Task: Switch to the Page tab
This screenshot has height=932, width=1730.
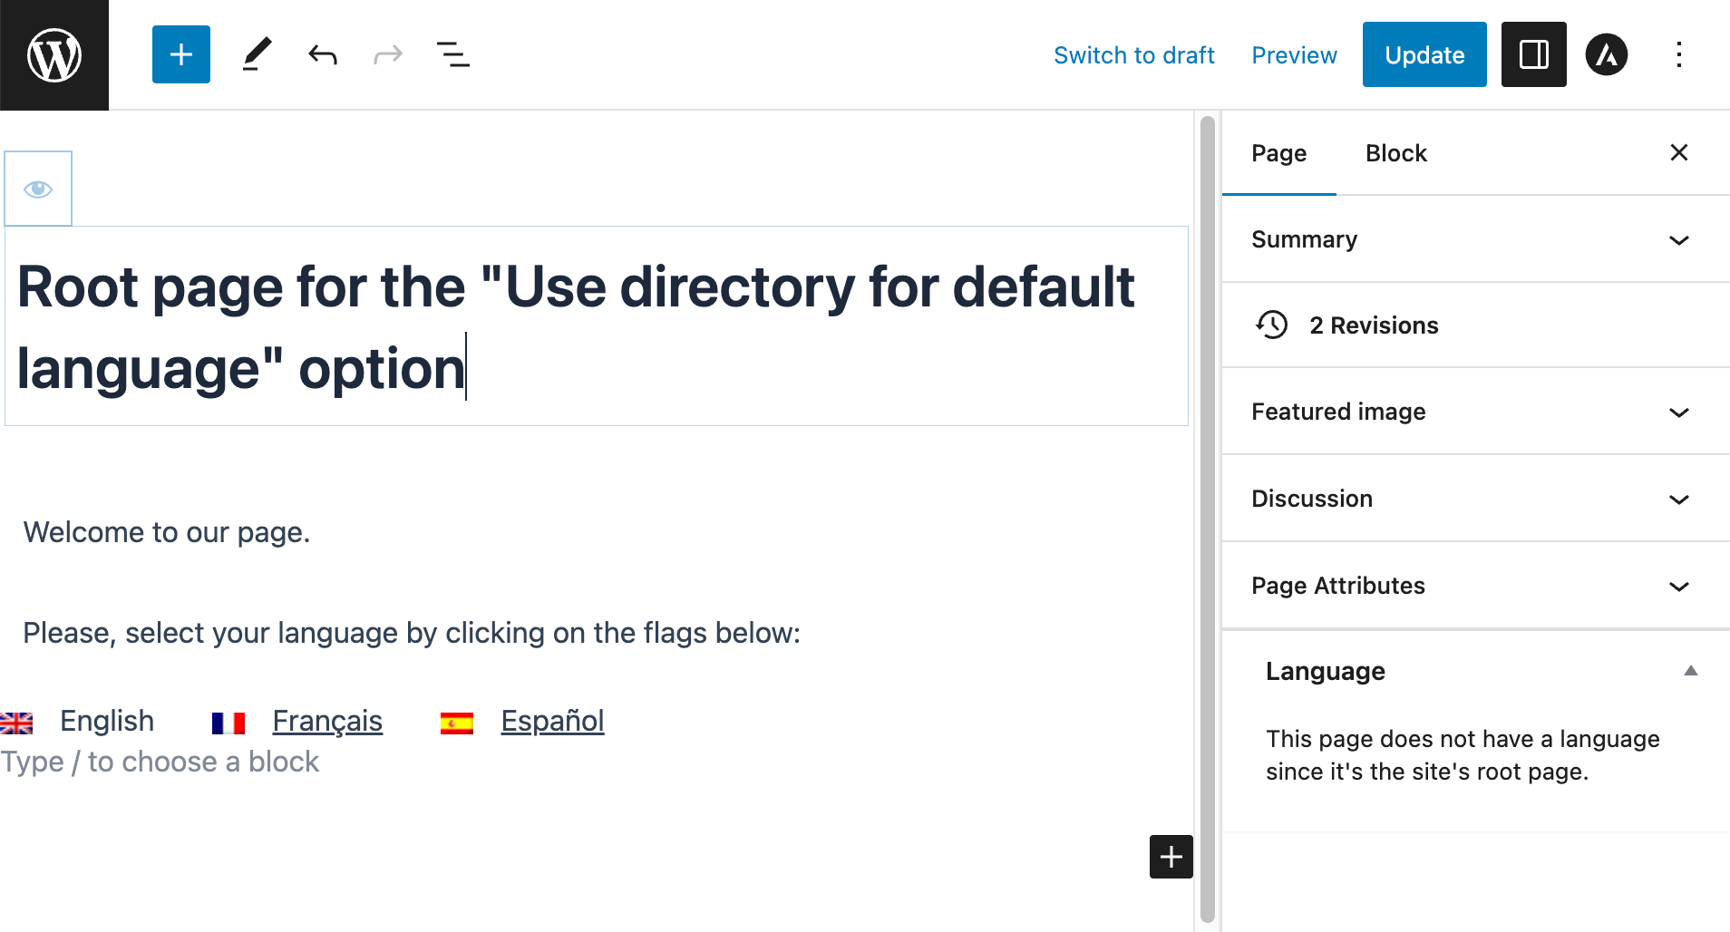Action: coord(1278,153)
